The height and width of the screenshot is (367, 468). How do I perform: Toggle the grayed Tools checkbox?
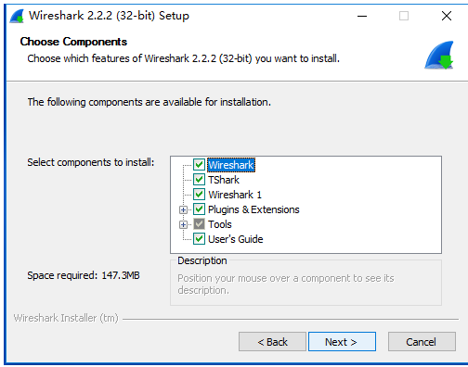tap(199, 224)
